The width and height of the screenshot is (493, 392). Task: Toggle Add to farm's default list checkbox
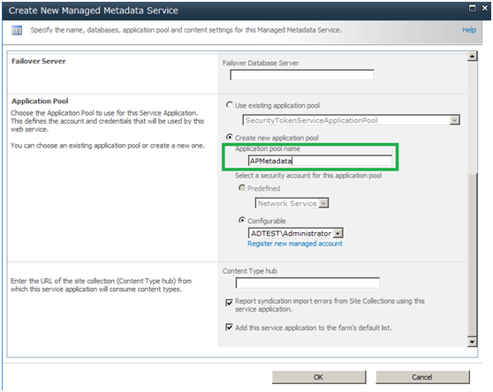[229, 328]
